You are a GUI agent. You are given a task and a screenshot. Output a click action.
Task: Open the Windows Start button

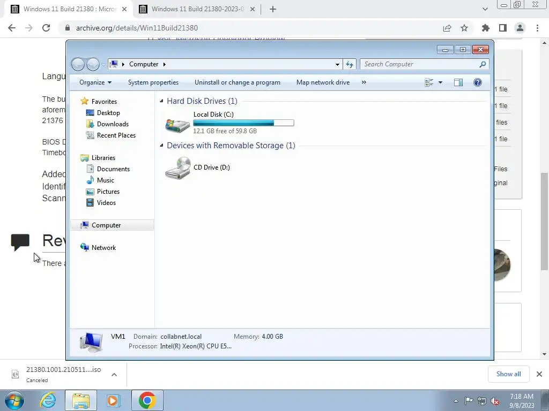point(14,400)
